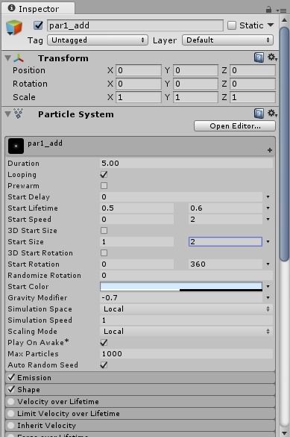Open Transform component gear menu
Screen dimensions: 290x437
point(272,58)
